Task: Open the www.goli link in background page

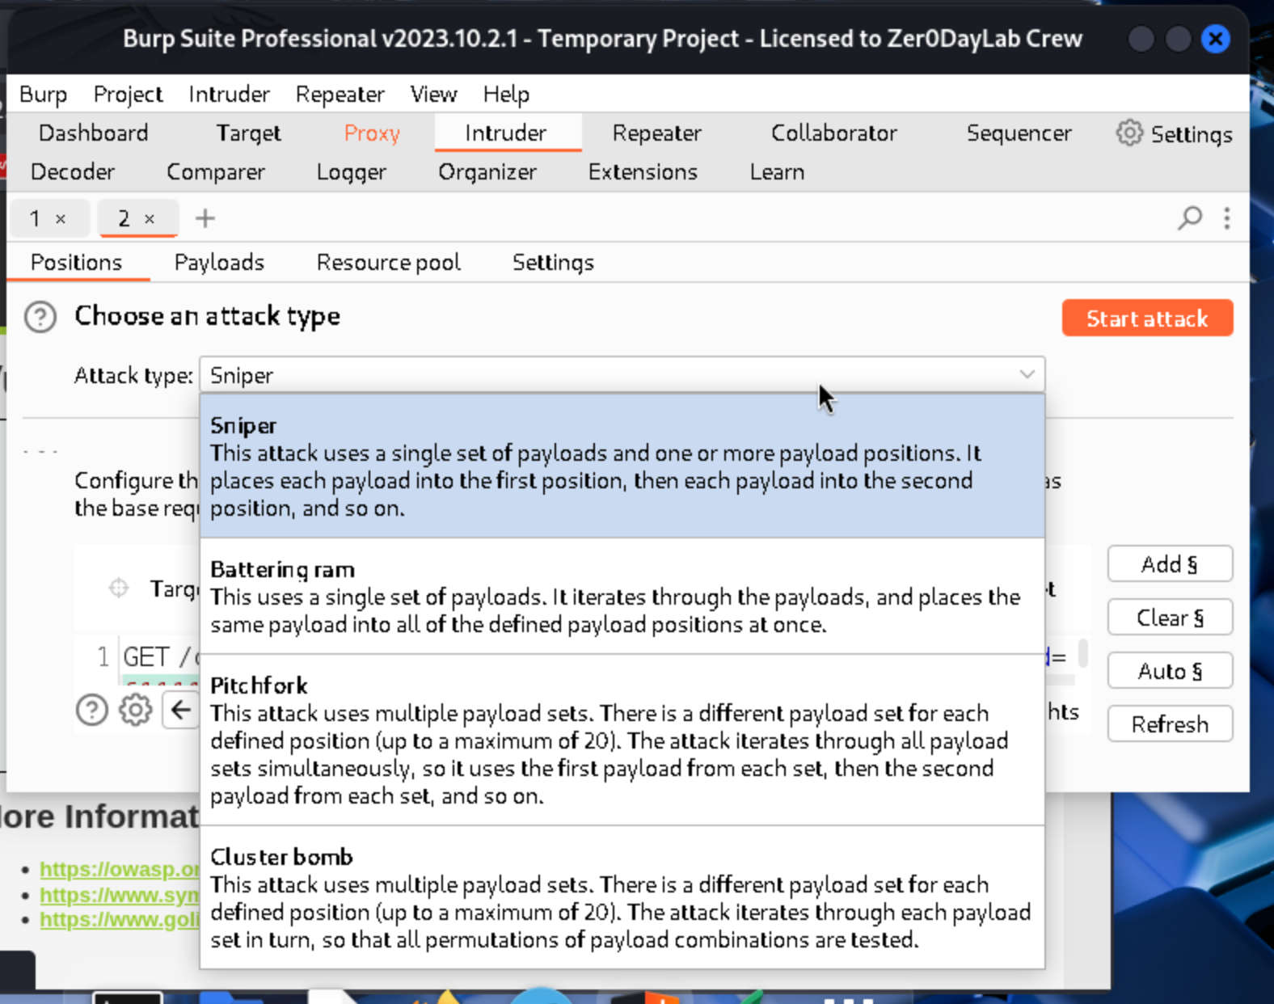Action: 120,920
